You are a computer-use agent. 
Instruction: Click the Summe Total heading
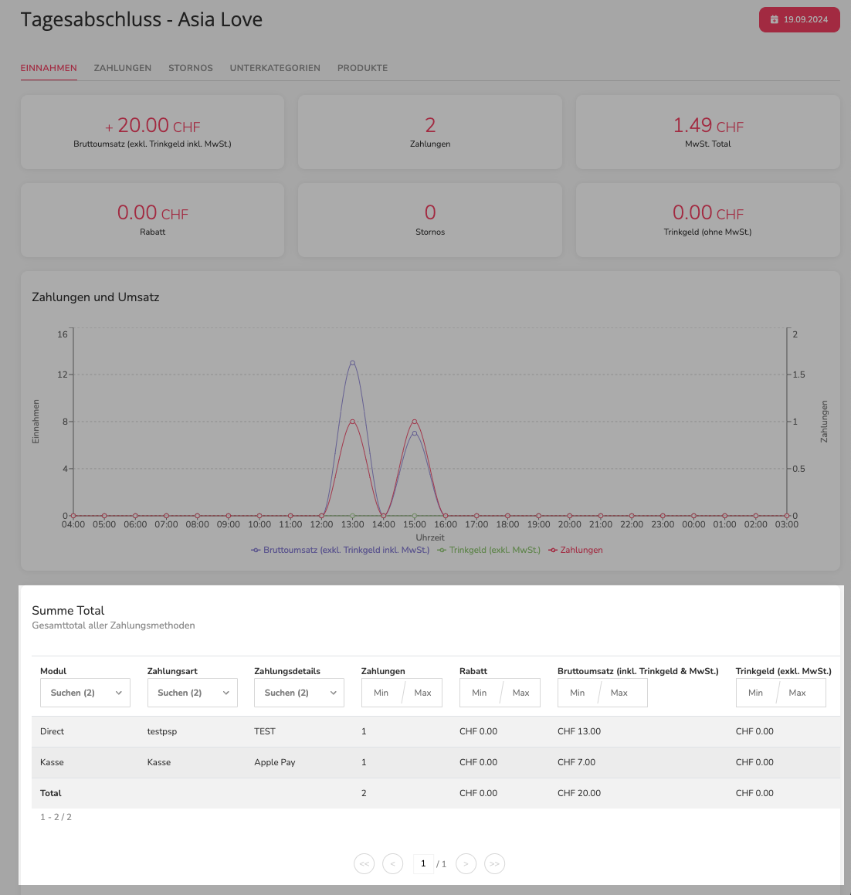(x=68, y=610)
